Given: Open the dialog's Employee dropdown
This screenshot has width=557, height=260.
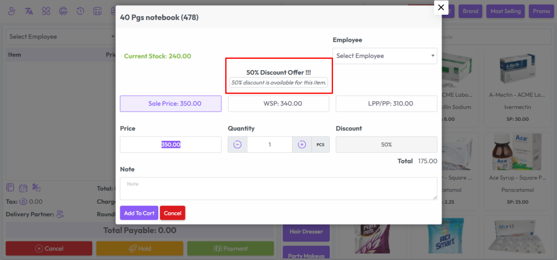Looking at the screenshot, I should tap(385, 56).
